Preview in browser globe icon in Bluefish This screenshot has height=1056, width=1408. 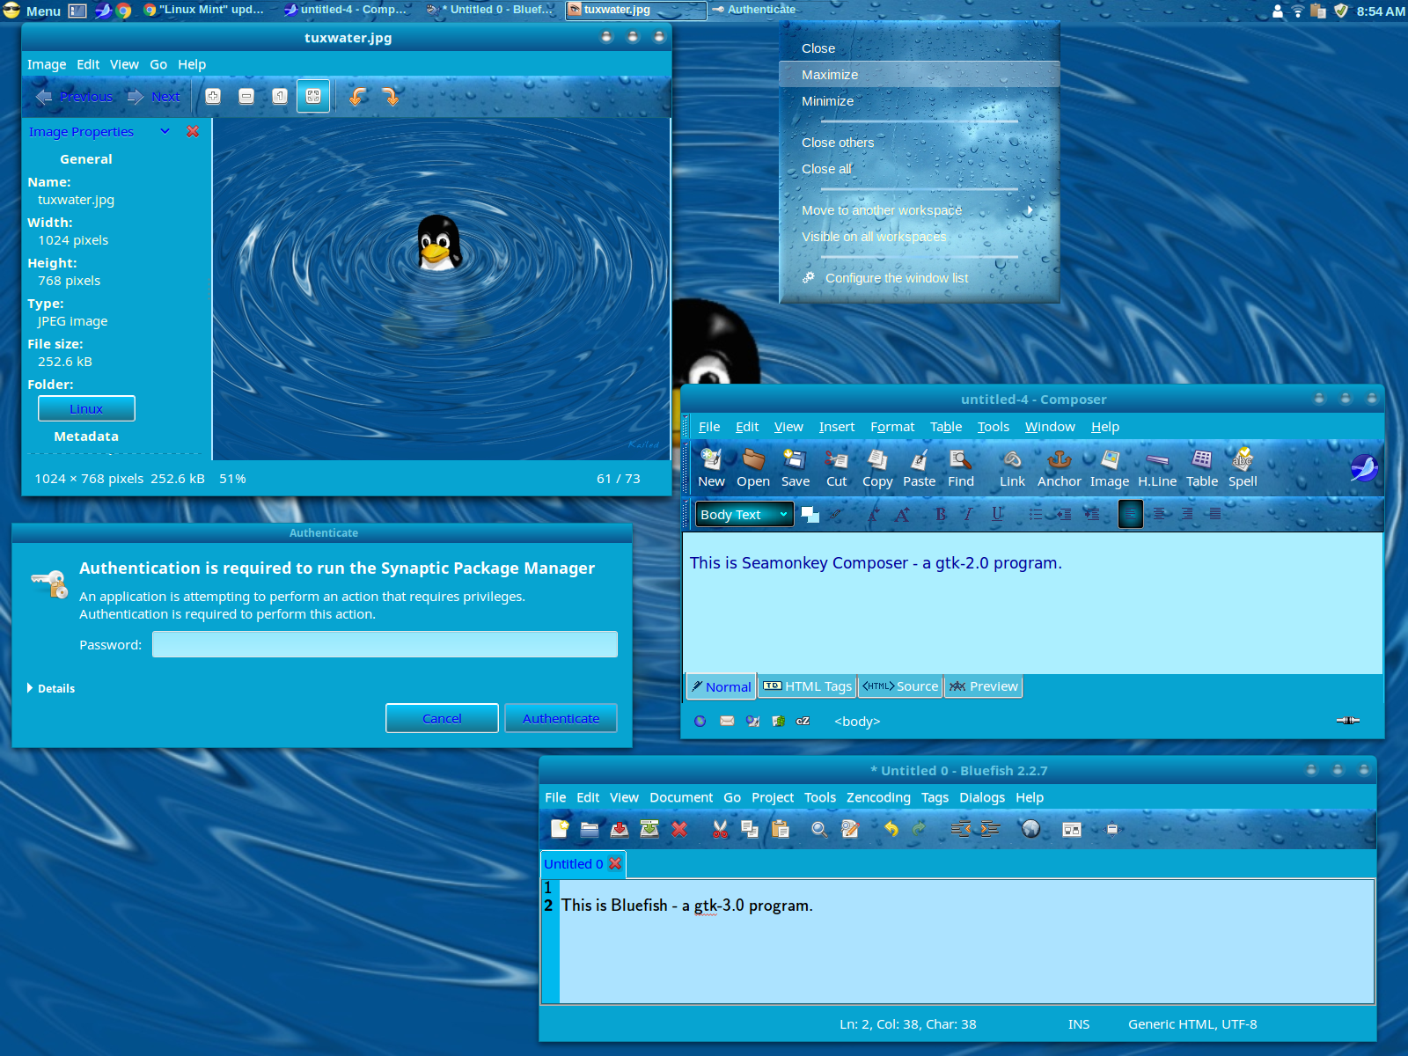[1030, 829]
